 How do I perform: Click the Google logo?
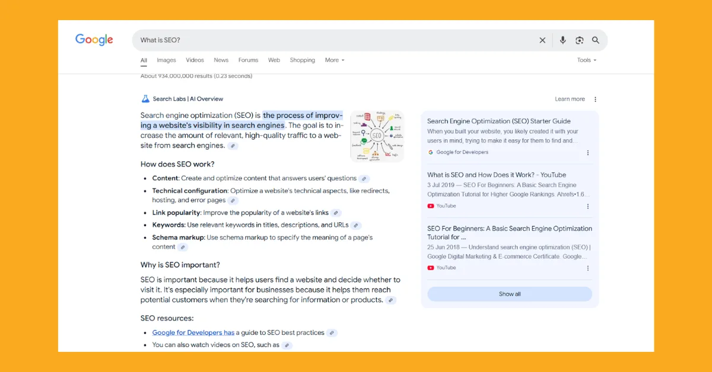[94, 40]
